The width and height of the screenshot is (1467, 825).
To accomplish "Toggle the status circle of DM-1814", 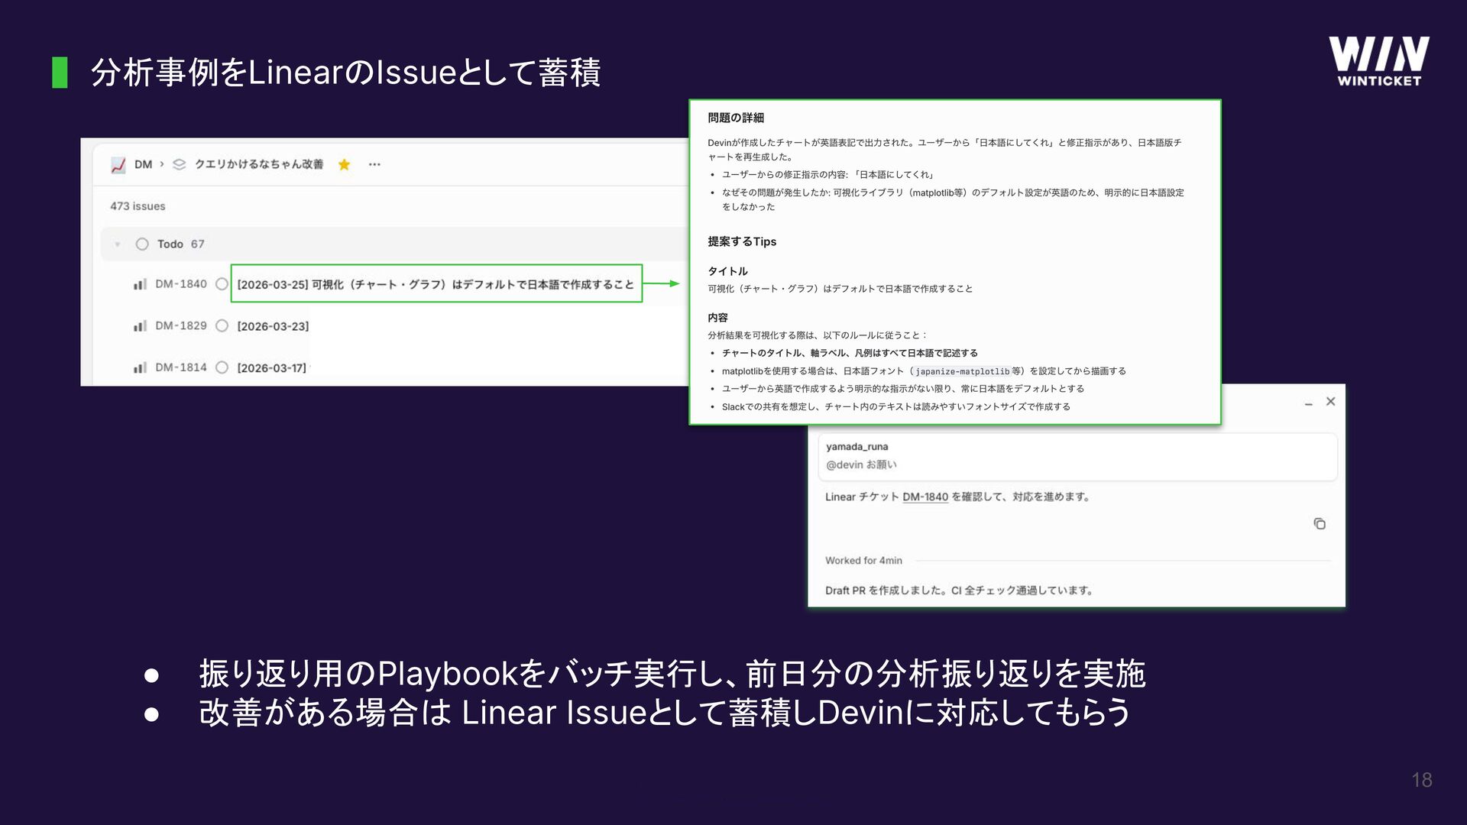I will (222, 367).
